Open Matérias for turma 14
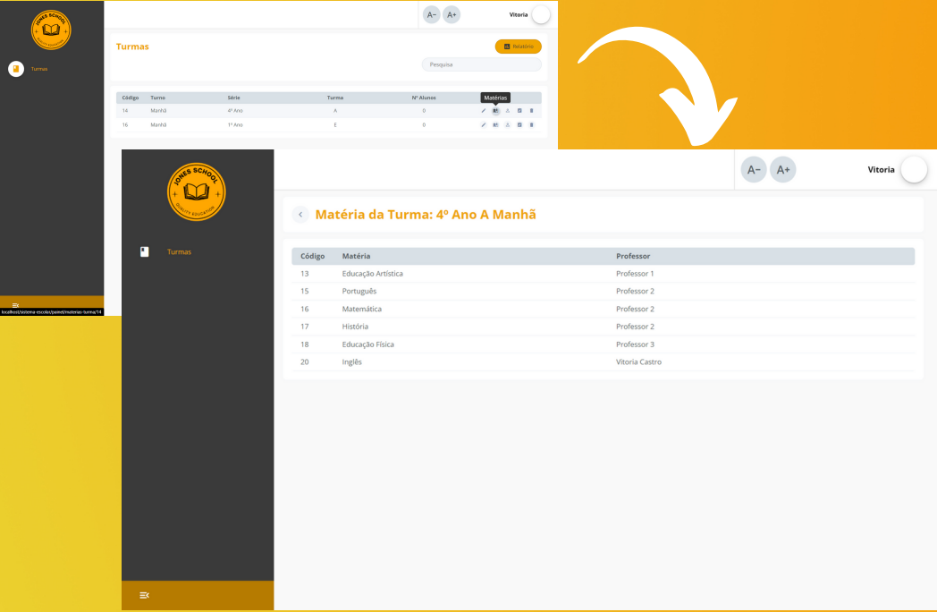 click(x=495, y=110)
